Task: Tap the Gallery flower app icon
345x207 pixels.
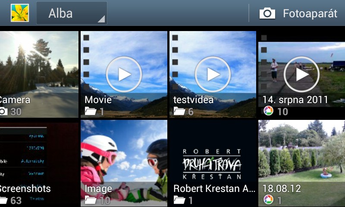Action: 20,13
